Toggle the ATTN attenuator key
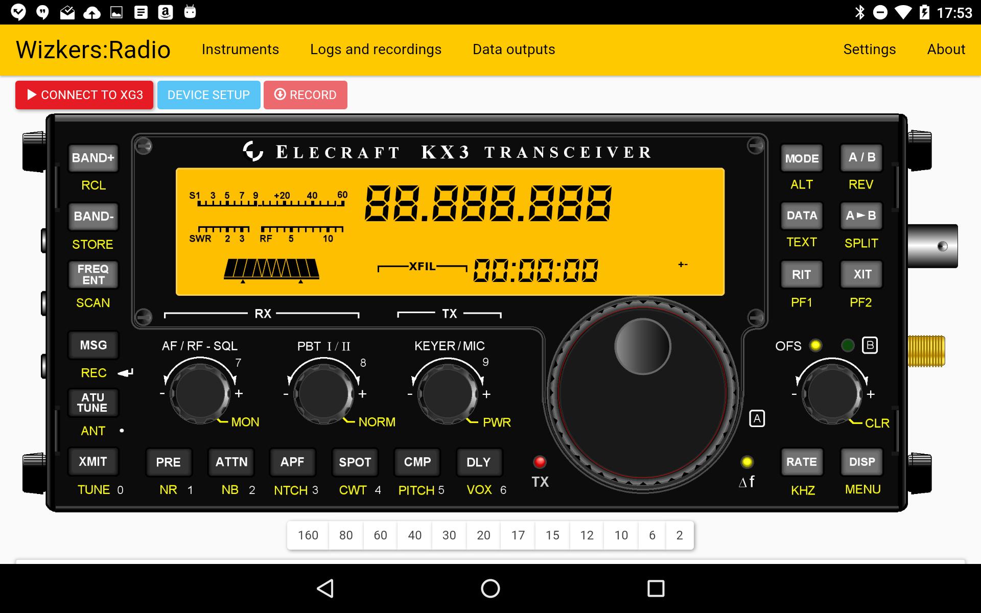The height and width of the screenshot is (613, 981). pyautogui.click(x=231, y=462)
